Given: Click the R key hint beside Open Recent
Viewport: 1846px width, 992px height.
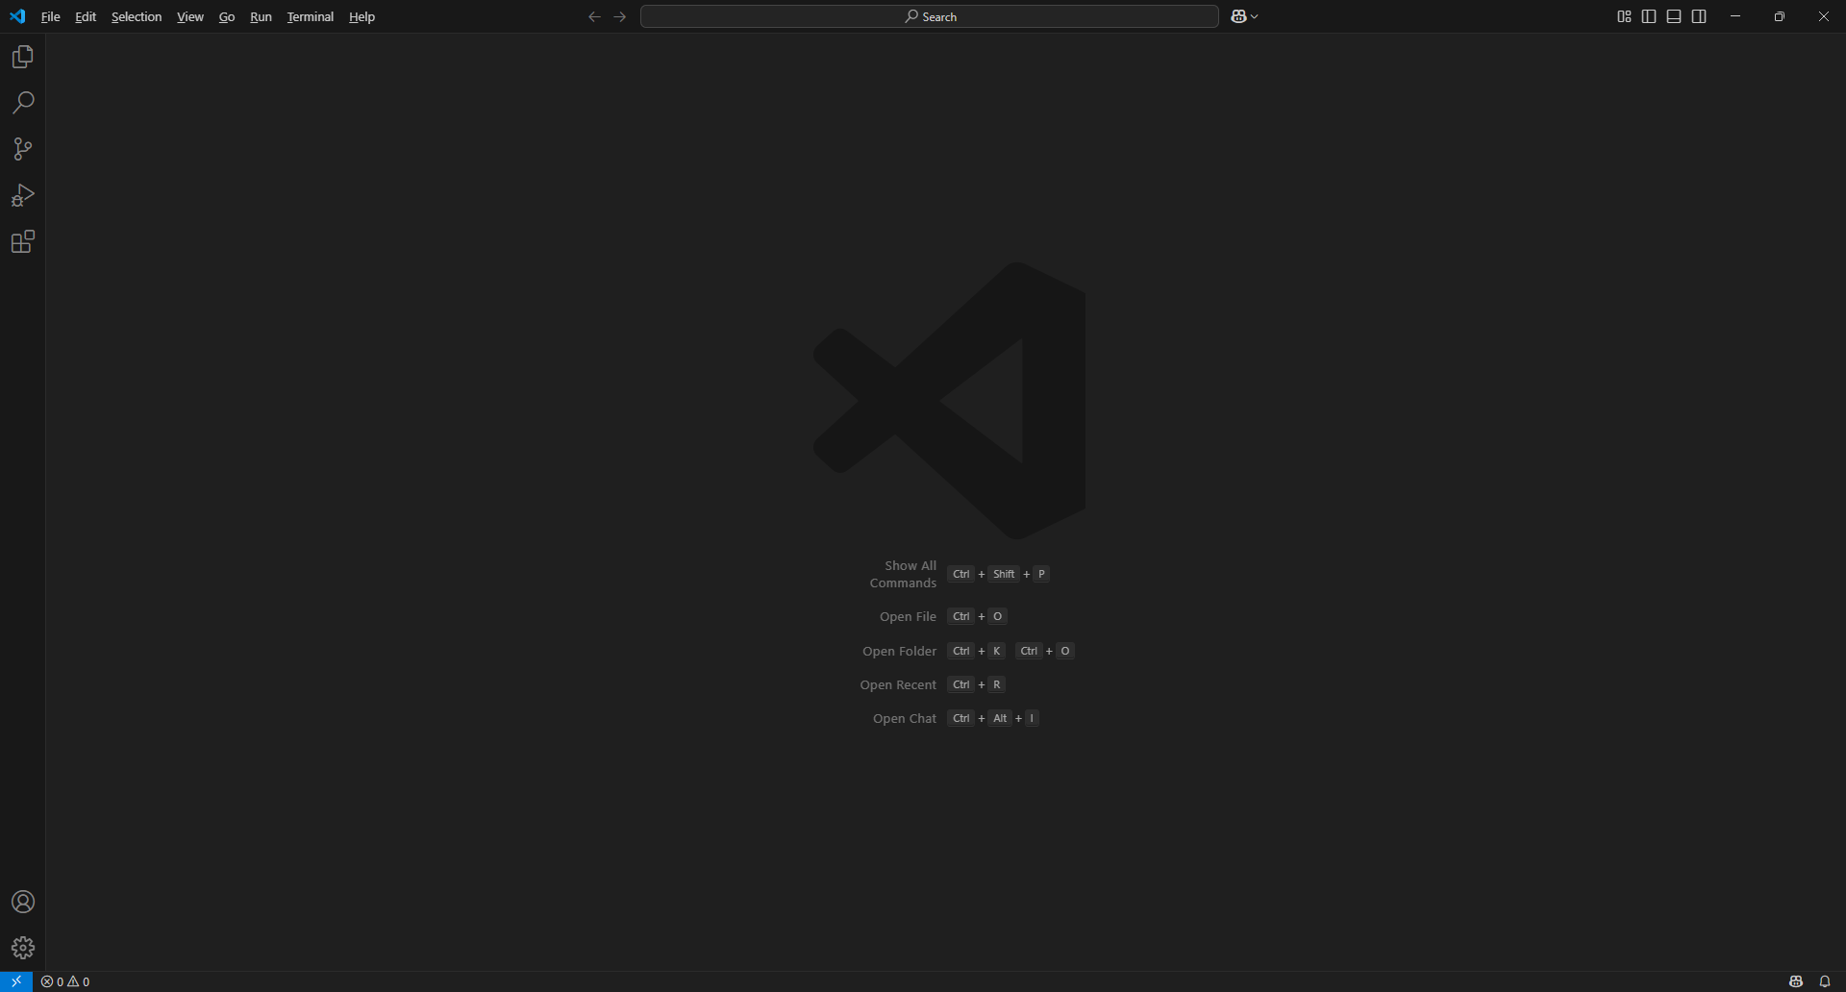Looking at the screenshot, I should pyautogui.click(x=997, y=684).
